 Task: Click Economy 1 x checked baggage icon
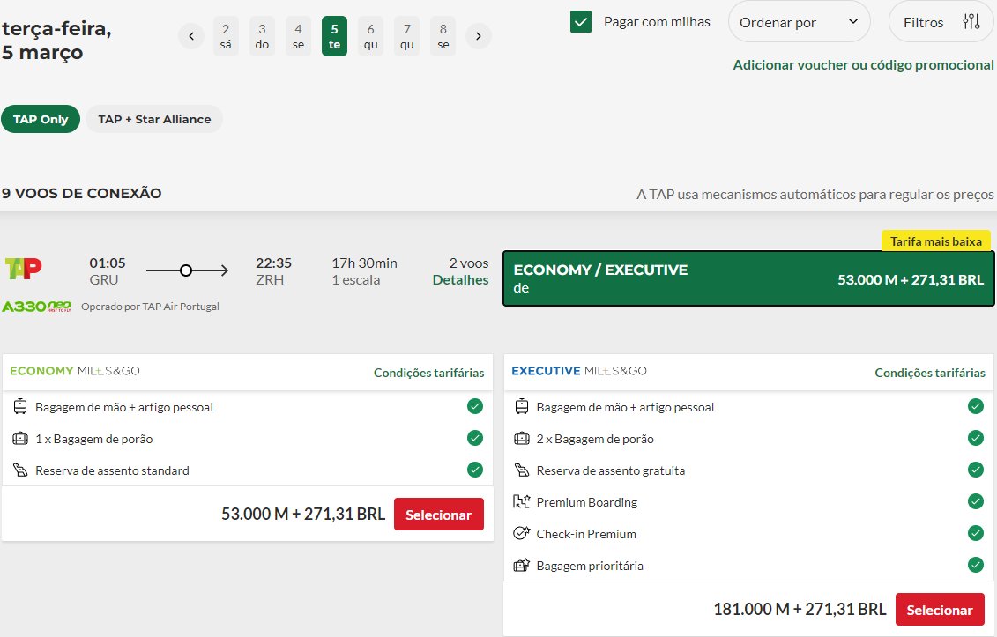(x=20, y=438)
